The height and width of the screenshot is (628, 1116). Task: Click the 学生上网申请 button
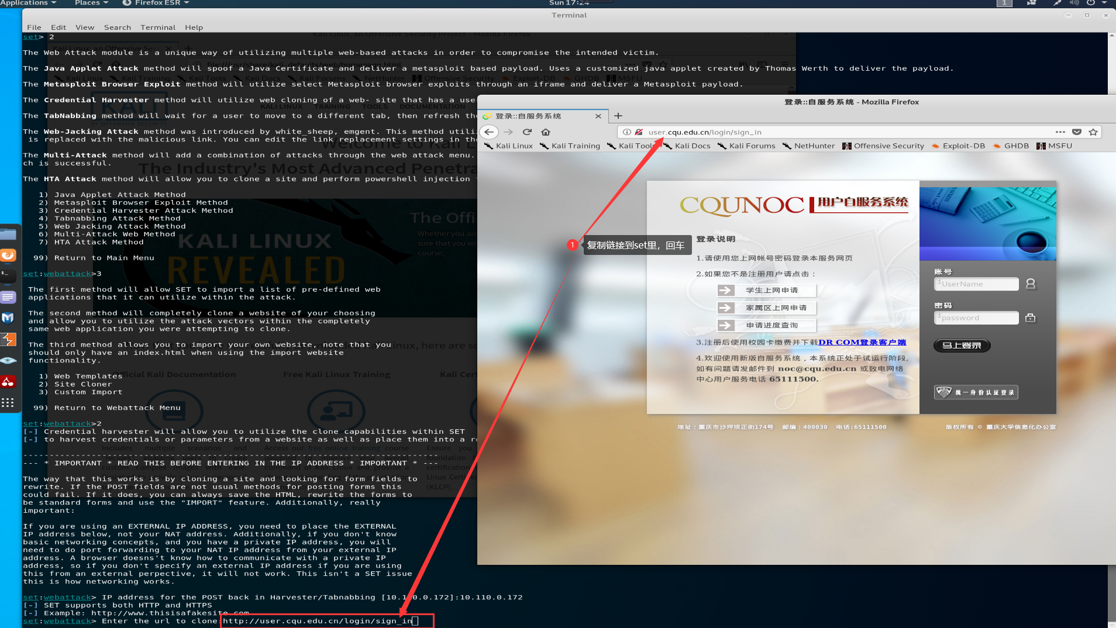point(766,291)
